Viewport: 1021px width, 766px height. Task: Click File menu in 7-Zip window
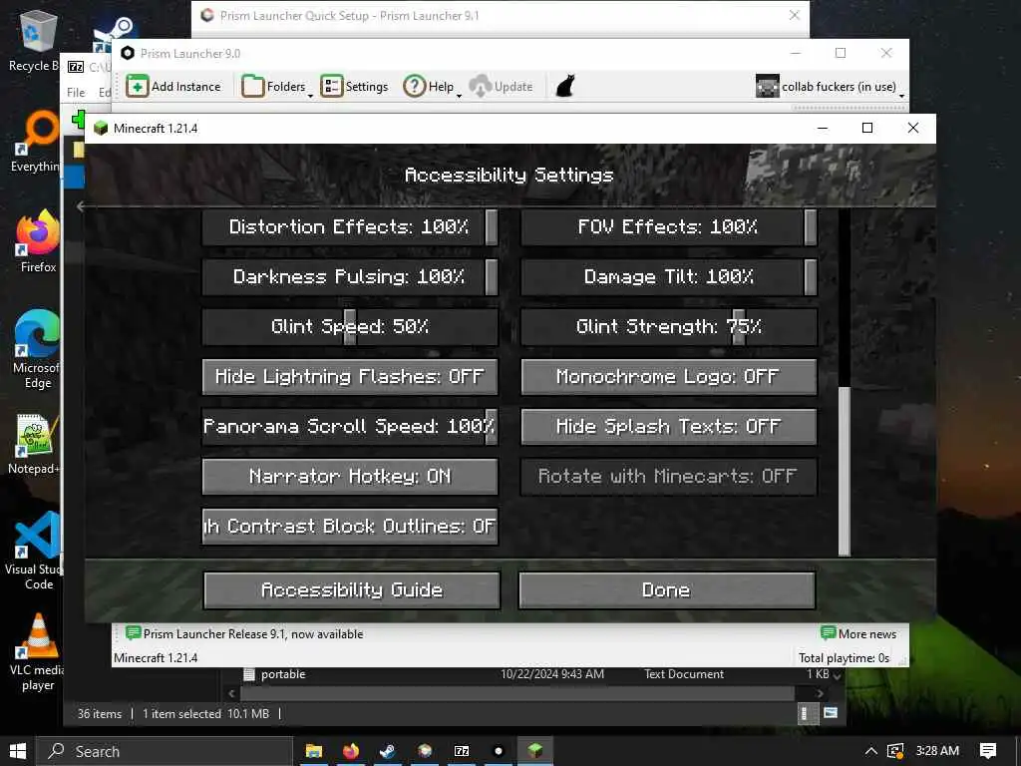pyautogui.click(x=76, y=93)
